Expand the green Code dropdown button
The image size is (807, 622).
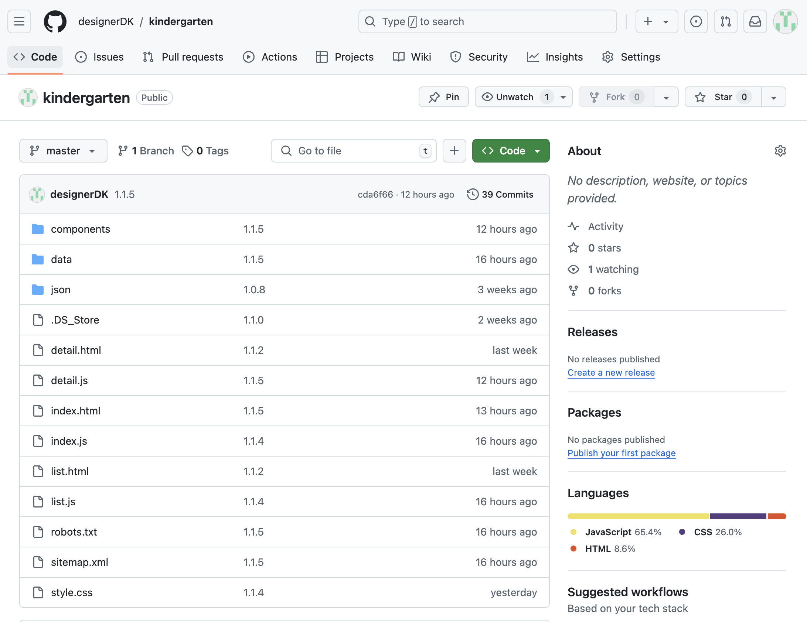[x=511, y=151]
